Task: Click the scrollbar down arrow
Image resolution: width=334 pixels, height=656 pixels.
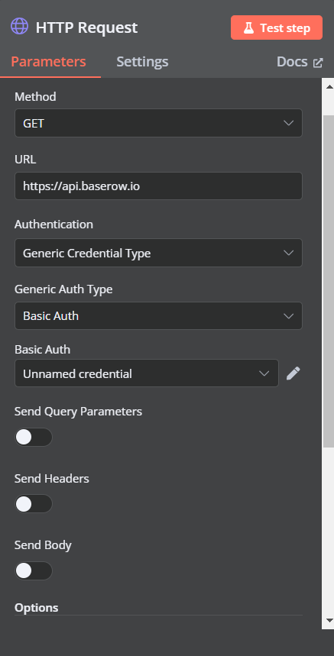Action: pyautogui.click(x=329, y=620)
